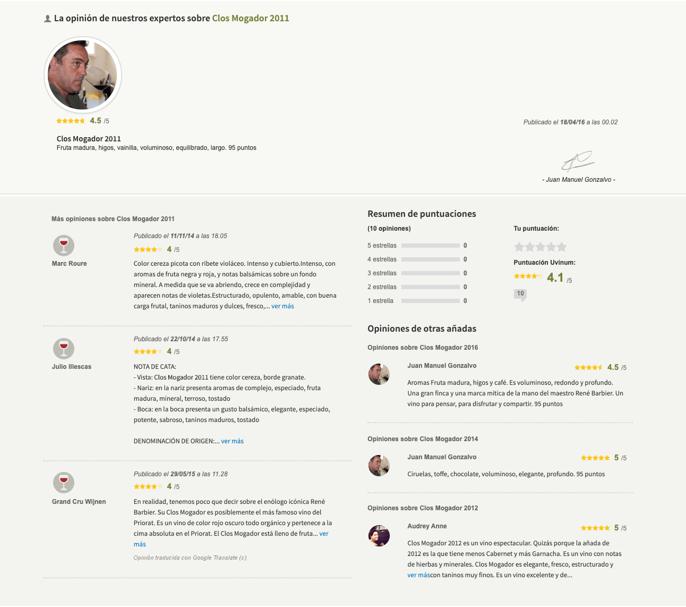Click Juan Manuel Gonzalvo's signature image
The image size is (686, 607).
click(x=578, y=161)
